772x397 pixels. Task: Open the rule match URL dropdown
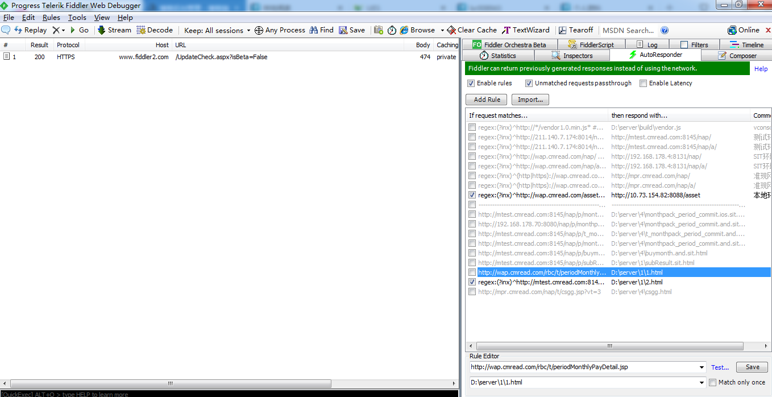(702, 367)
